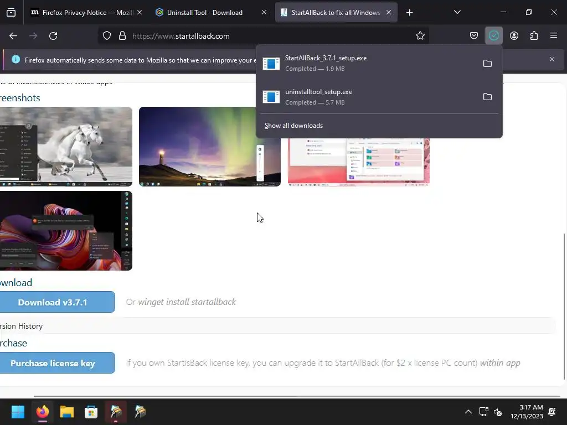
Task: Save page to Pocket
Action: point(474,36)
